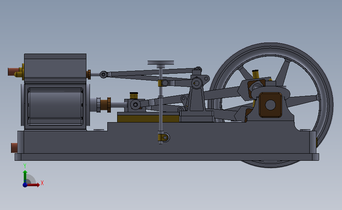342x210 pixels.
Task: Select the brown square main bearing block
Action: pos(271,105)
